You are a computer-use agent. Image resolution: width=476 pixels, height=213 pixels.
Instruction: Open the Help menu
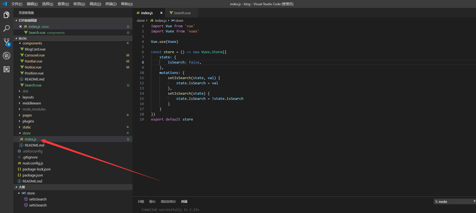coord(127,4)
